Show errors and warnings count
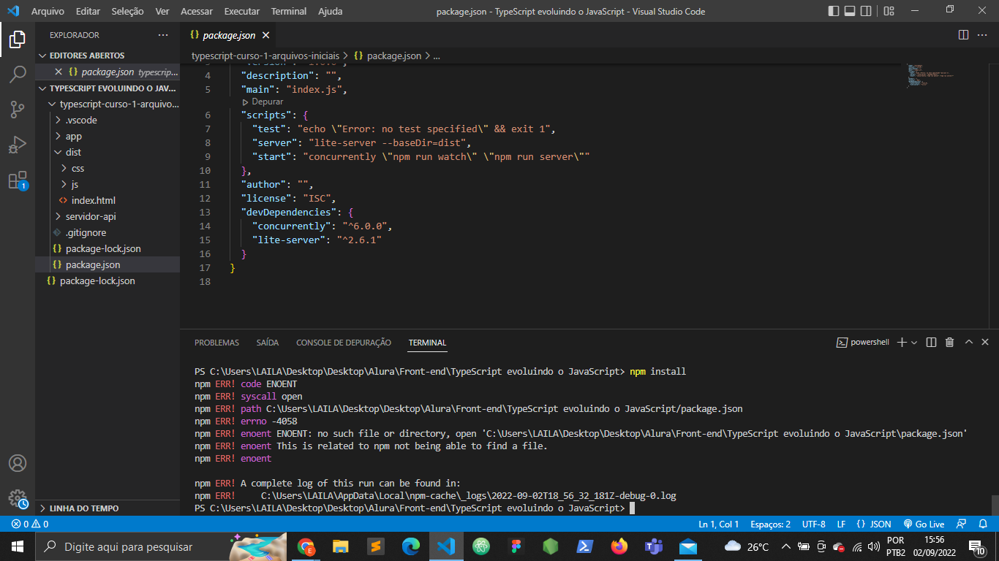The width and height of the screenshot is (999, 561). [30, 524]
